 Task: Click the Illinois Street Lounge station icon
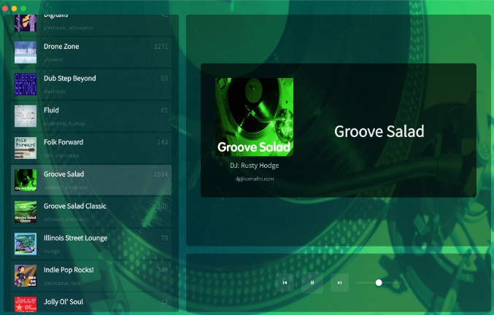pos(26,244)
